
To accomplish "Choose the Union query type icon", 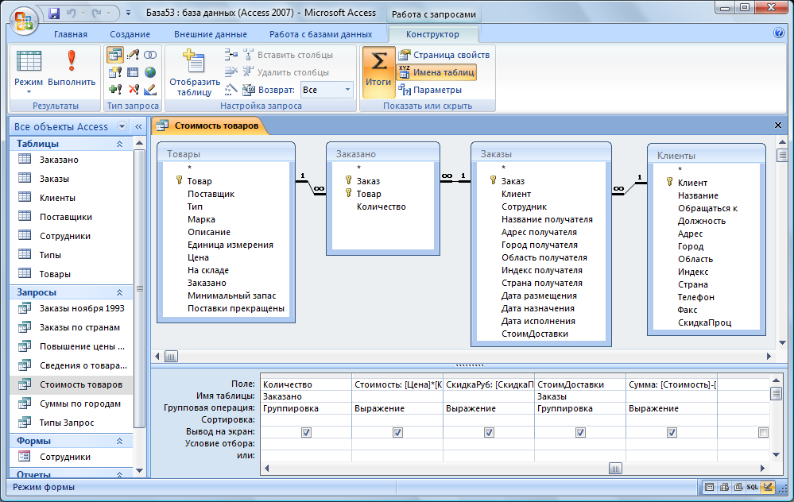I will pyautogui.click(x=150, y=55).
